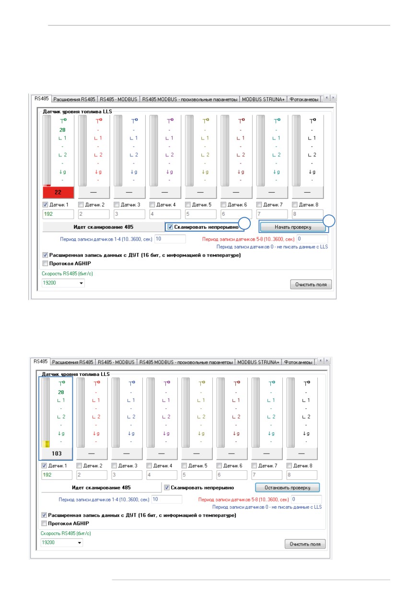Click Очистить поля in lower window

click(305, 544)
